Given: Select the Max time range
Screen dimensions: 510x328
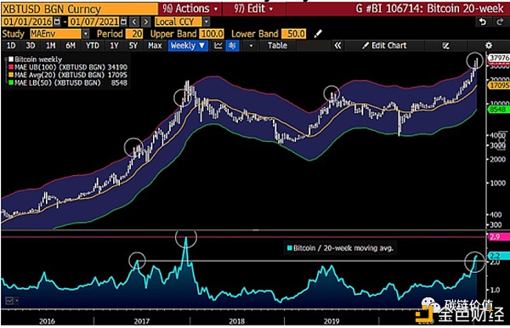Looking at the screenshot, I should (x=155, y=46).
